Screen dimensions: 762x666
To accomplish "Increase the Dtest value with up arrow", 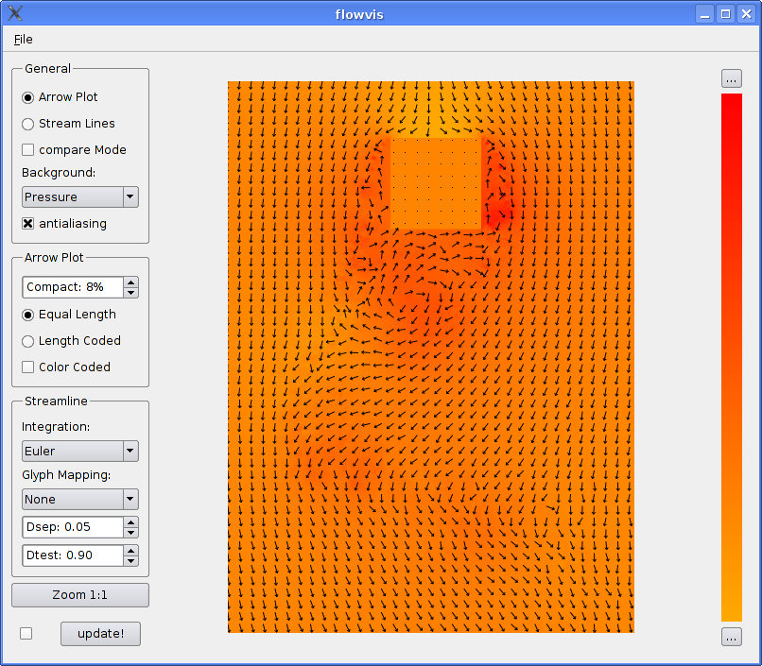I will pos(130,550).
